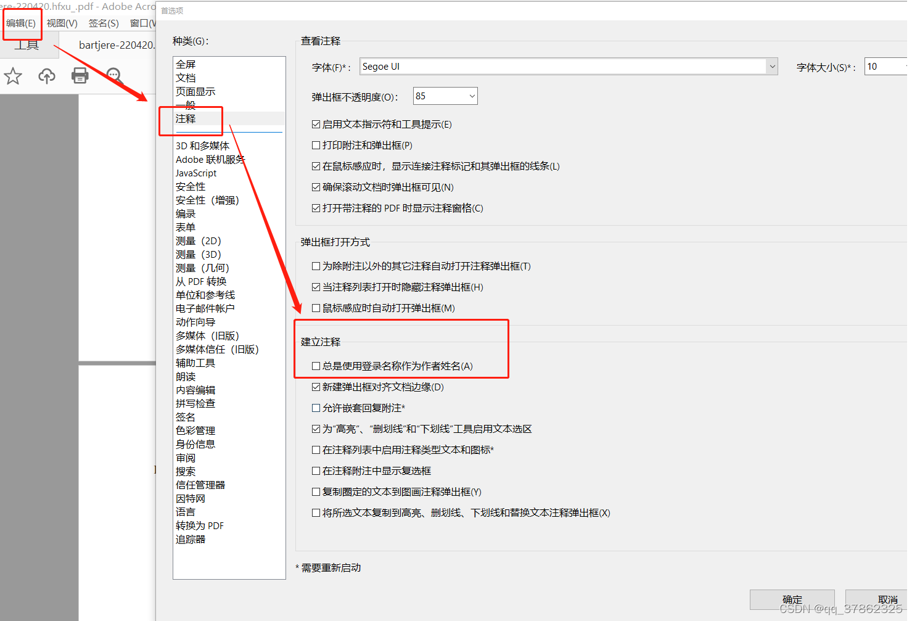The width and height of the screenshot is (912, 621).
Task: Toggle 在鼠标感应时显示连接线条(L) checkbox
Action: point(316,167)
